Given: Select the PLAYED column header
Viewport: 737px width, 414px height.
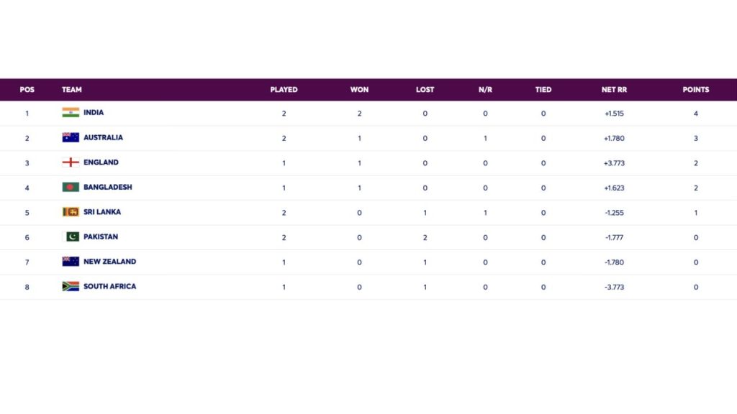Looking at the screenshot, I should click(284, 90).
